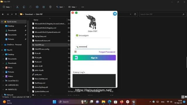Click the Rename icon in Explorer toolbar
Image resolution: width=187 pixels, height=105 pixels.
pos(37,7)
